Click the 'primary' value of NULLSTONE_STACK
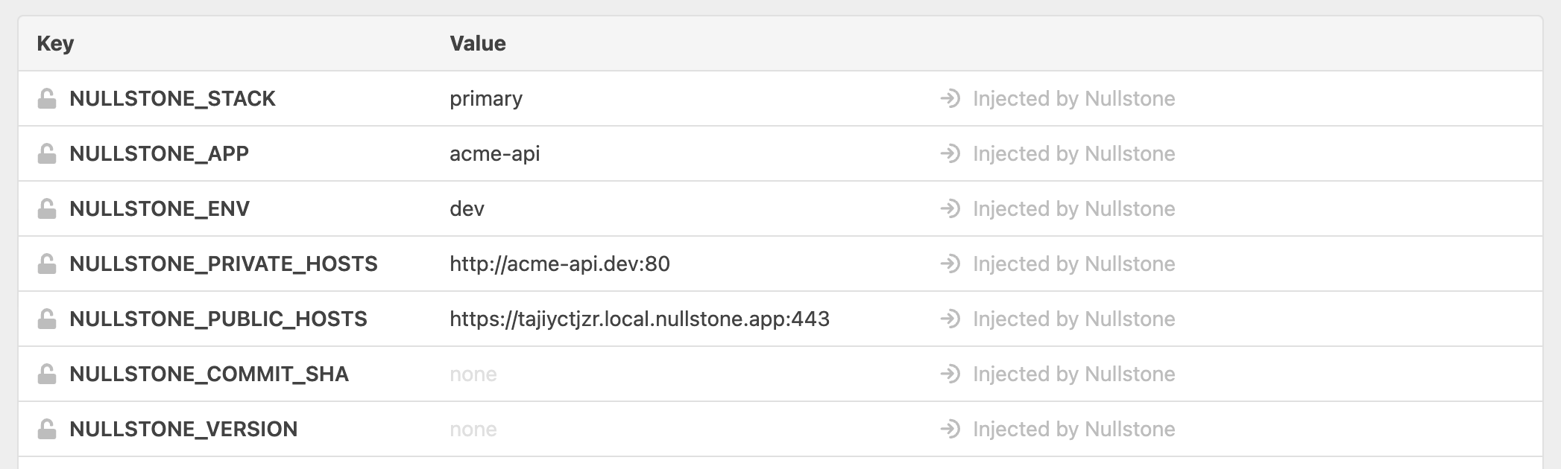This screenshot has height=469, width=1561. pyautogui.click(x=485, y=98)
